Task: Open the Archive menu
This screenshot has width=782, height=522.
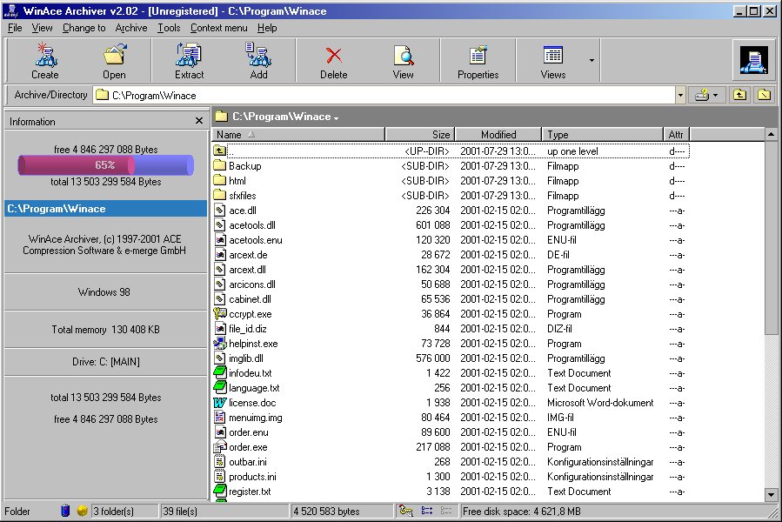Action: 131,28
